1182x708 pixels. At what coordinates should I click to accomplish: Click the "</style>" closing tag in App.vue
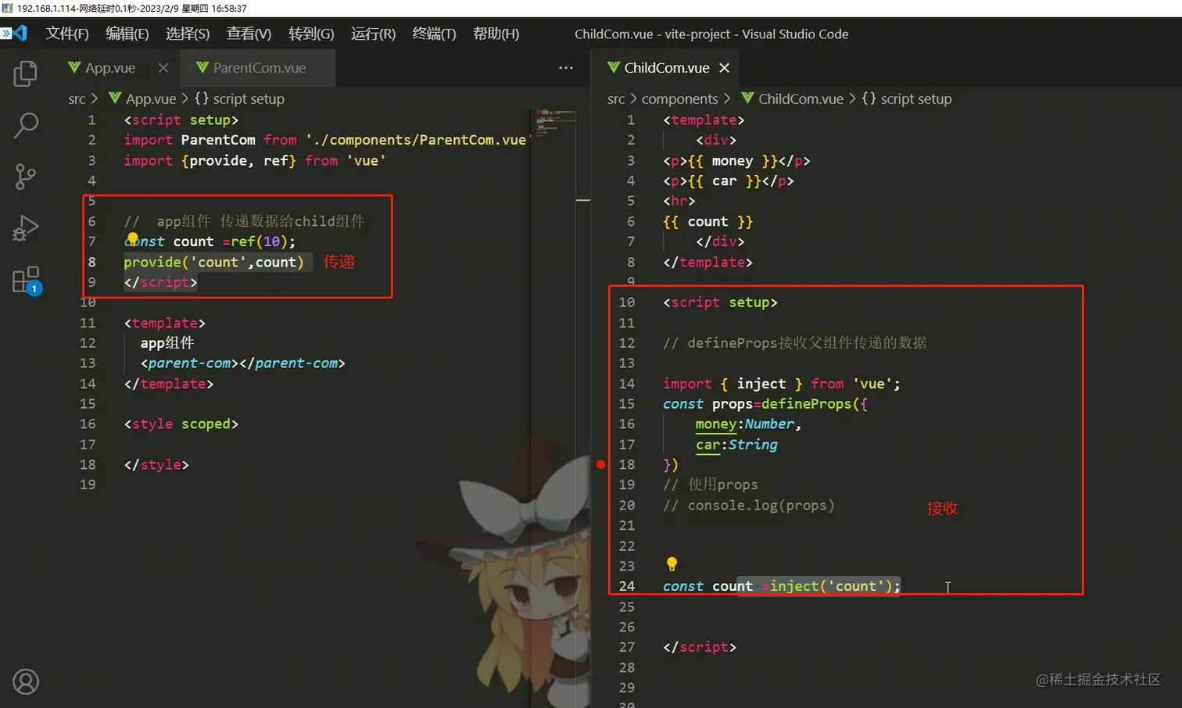pos(156,464)
